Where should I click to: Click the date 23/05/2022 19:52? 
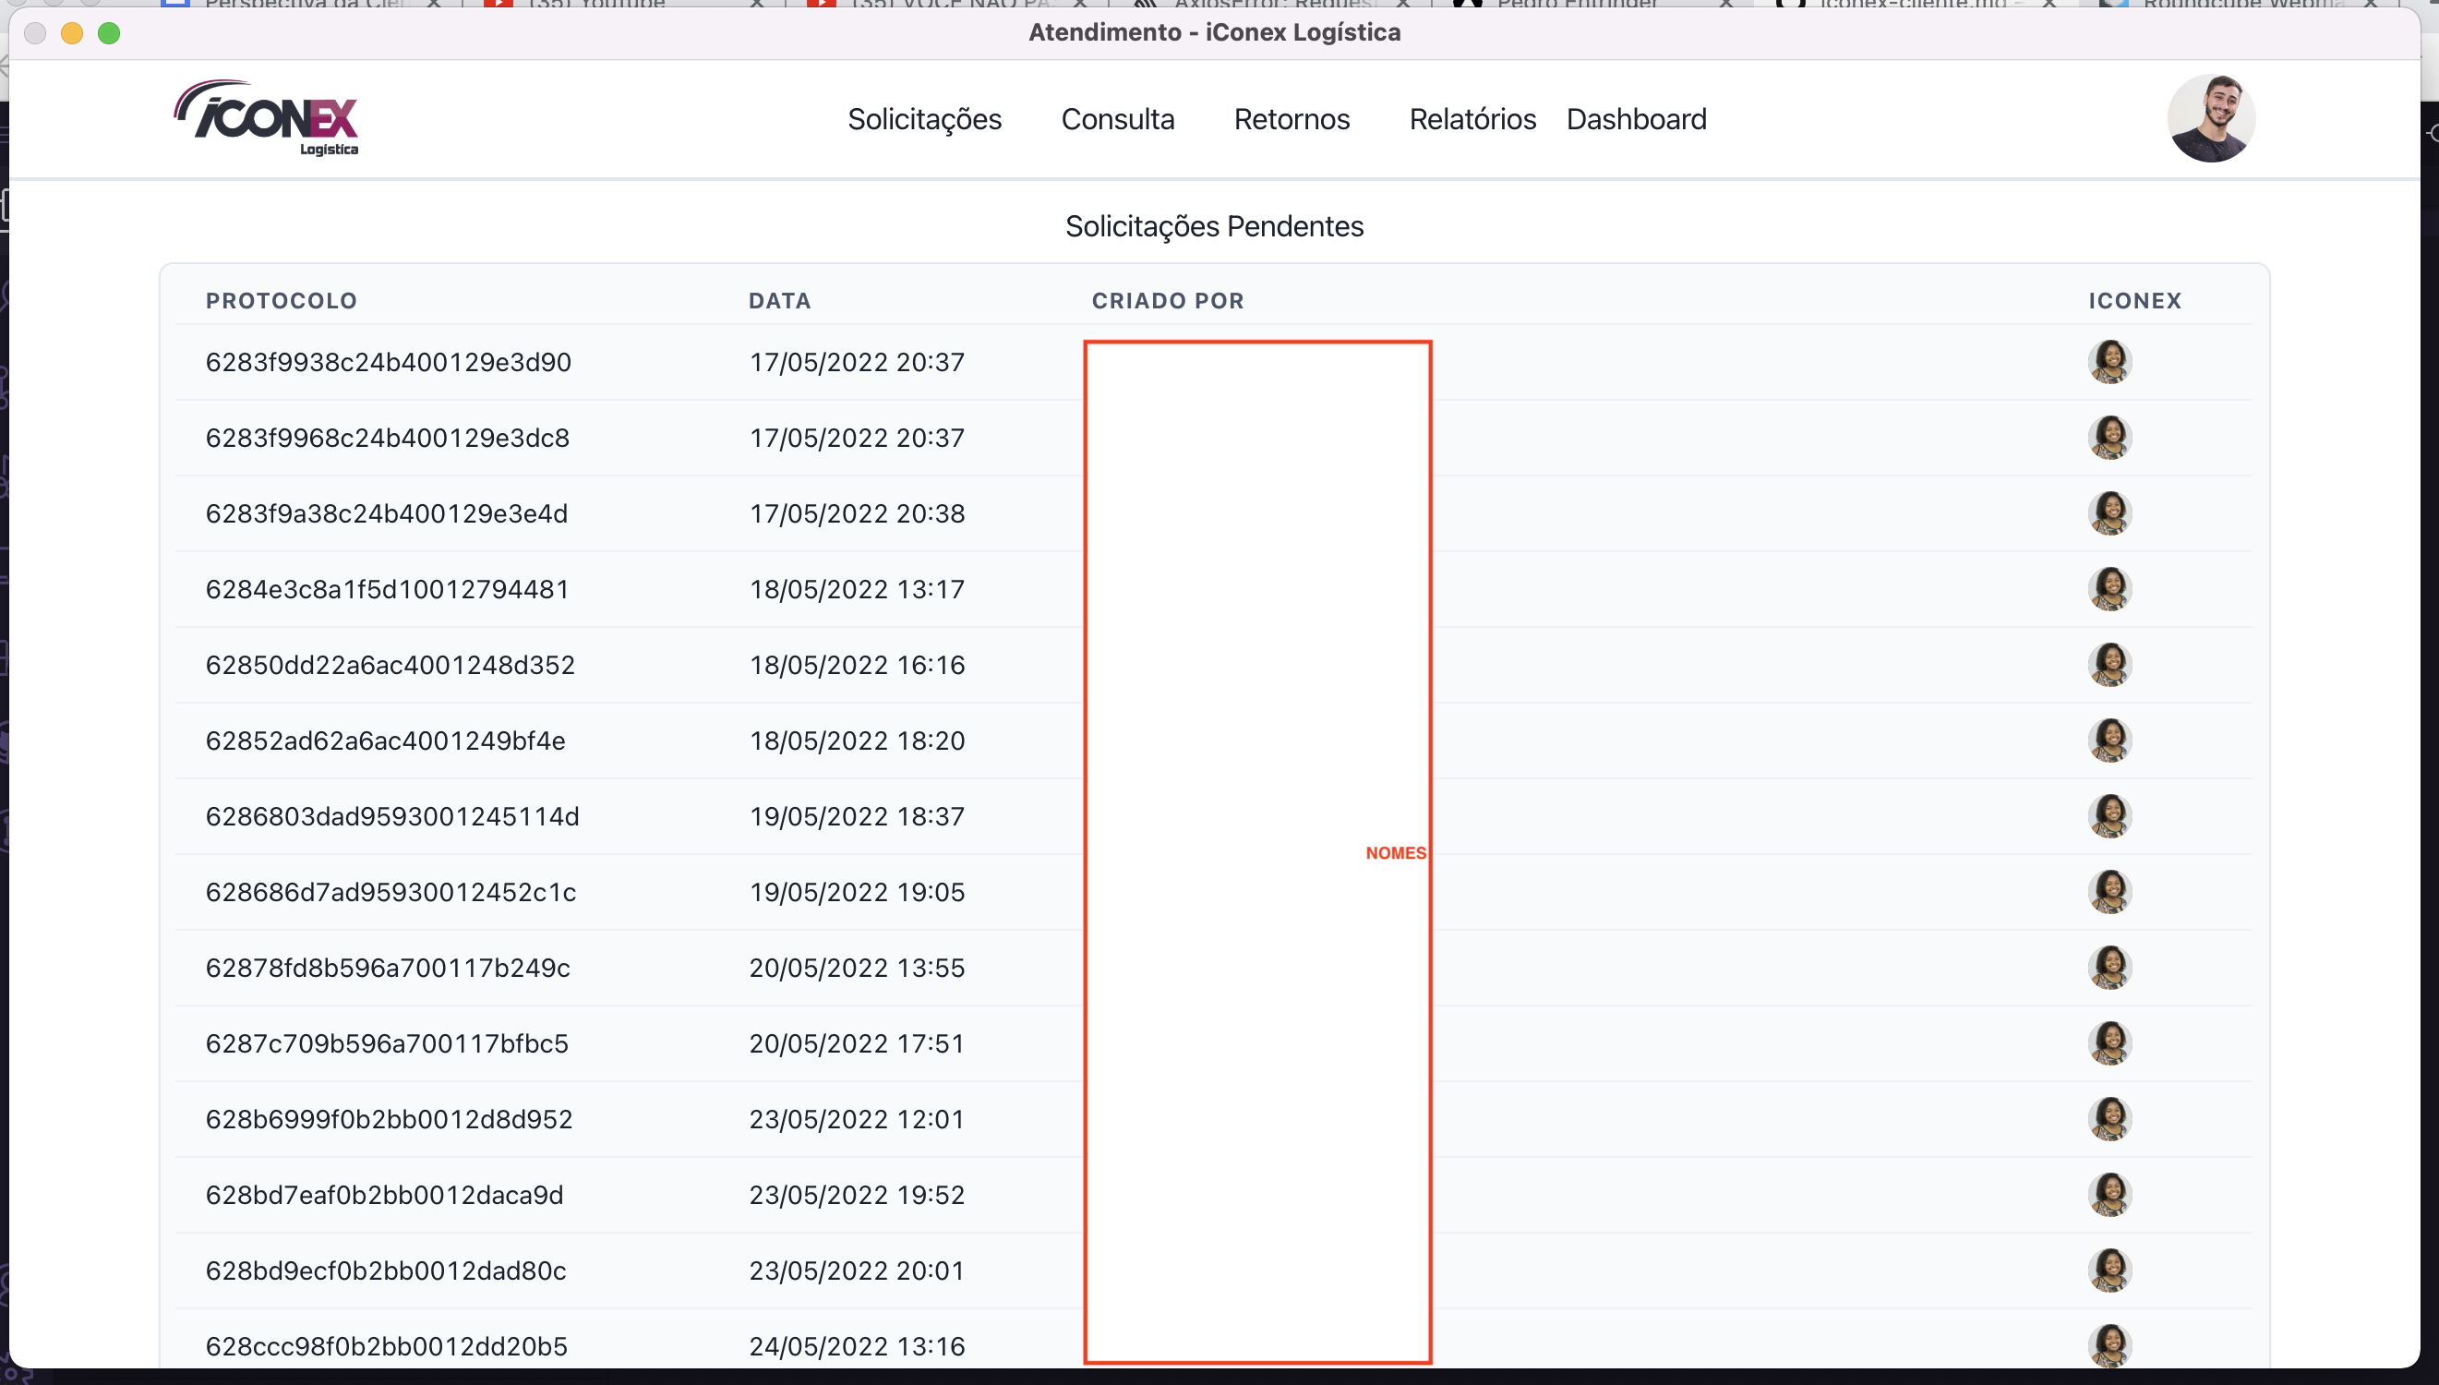(x=857, y=1195)
